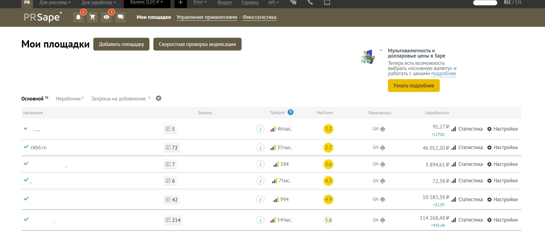This screenshot has width=545, height=231.
Task: Click the earned amount 46 012,20 ₽
Action: pos(436,148)
